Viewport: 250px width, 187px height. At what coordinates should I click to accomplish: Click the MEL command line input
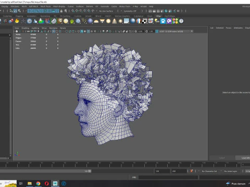(x=168, y=177)
